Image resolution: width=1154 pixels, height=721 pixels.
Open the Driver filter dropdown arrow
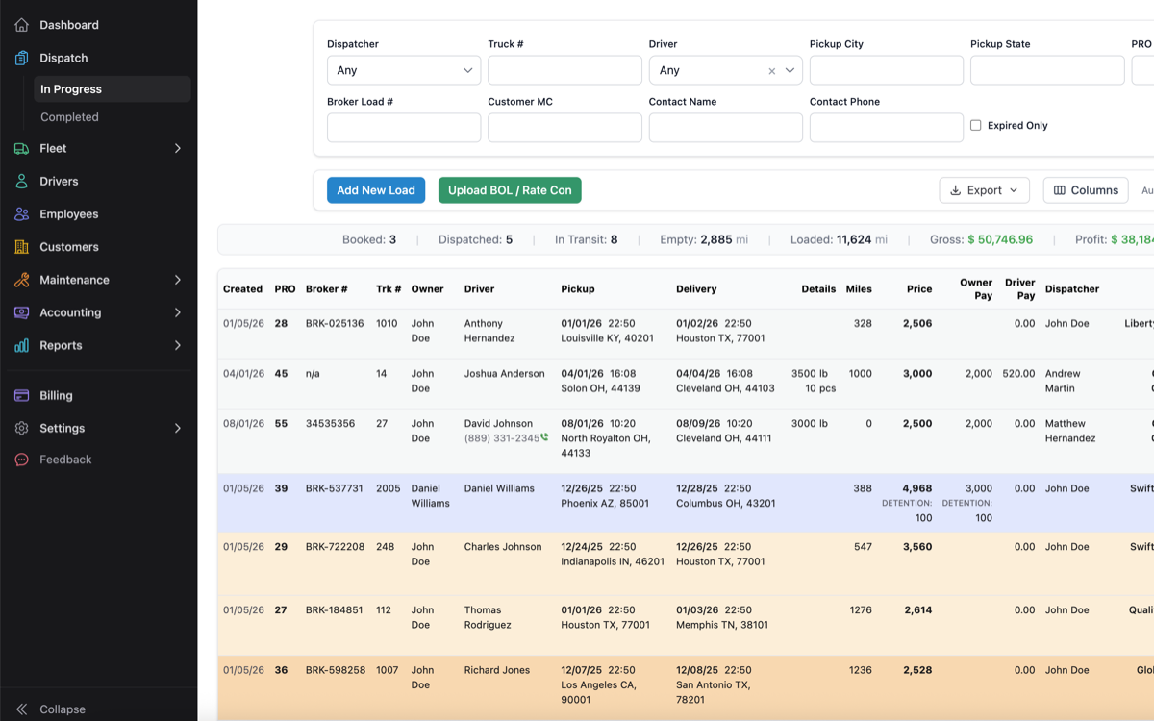click(x=790, y=70)
